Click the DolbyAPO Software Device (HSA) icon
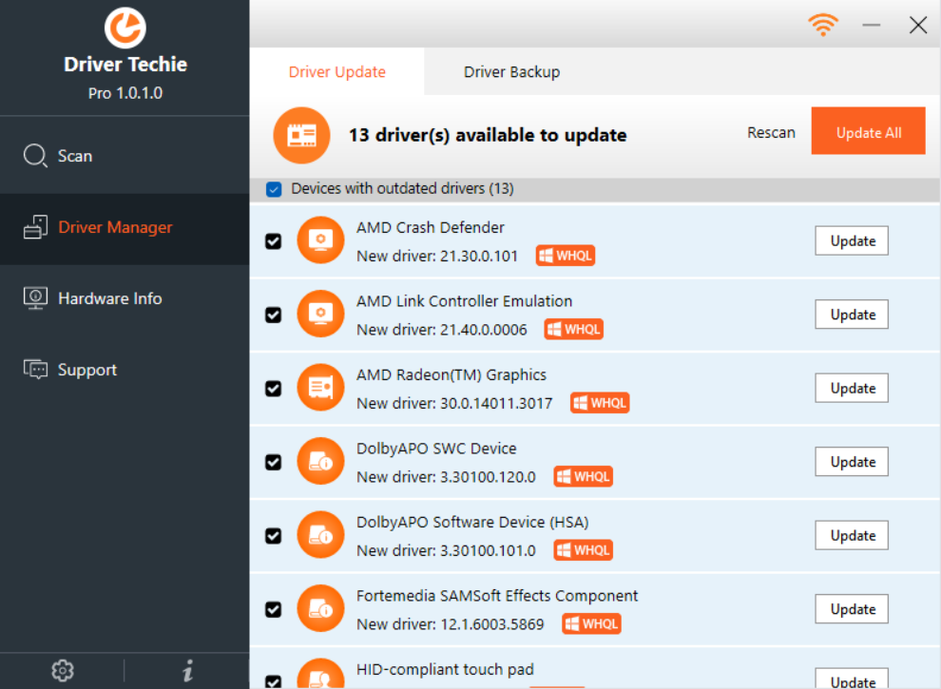Viewport: 941px width, 689px height. 320,535
